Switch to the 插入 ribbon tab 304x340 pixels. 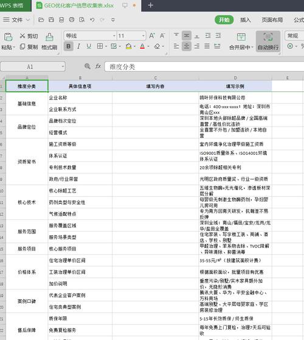pos(246,20)
